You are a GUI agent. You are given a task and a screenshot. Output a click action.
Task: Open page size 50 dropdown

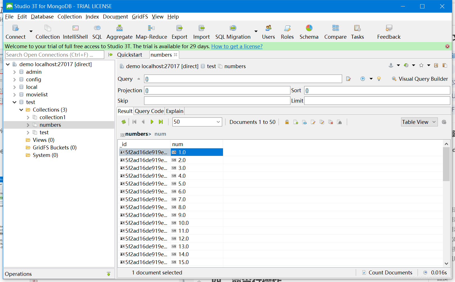[x=218, y=122]
